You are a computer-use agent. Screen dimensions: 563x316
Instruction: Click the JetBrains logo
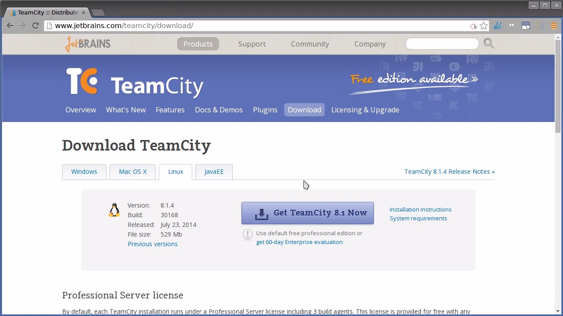[x=88, y=44]
